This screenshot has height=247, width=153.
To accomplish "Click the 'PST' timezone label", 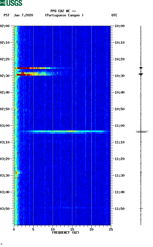I will (7, 15).
